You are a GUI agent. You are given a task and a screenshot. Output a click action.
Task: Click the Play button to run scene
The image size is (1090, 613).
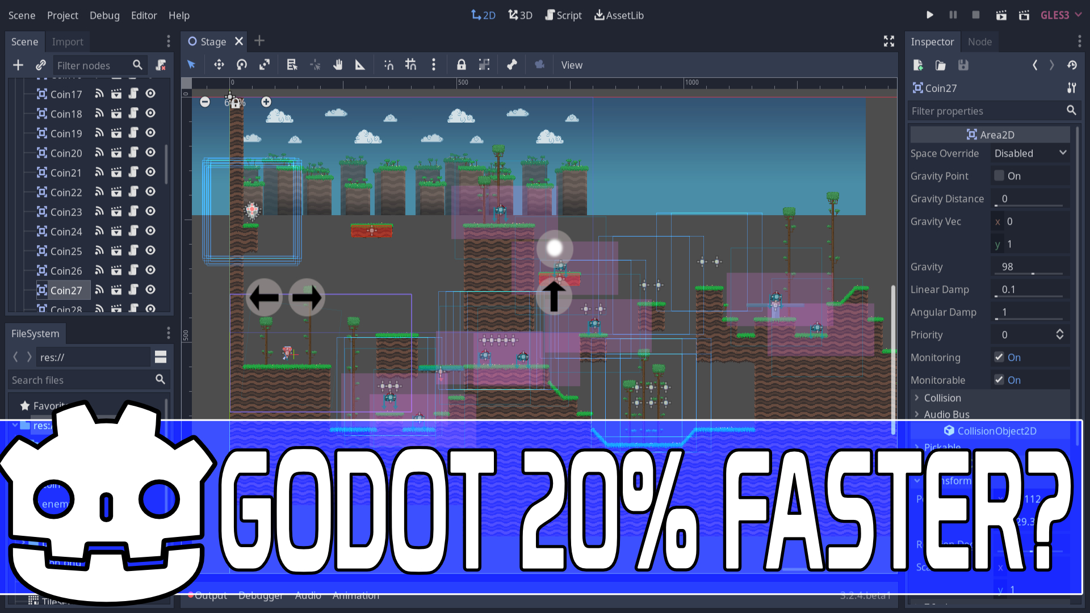coord(930,15)
